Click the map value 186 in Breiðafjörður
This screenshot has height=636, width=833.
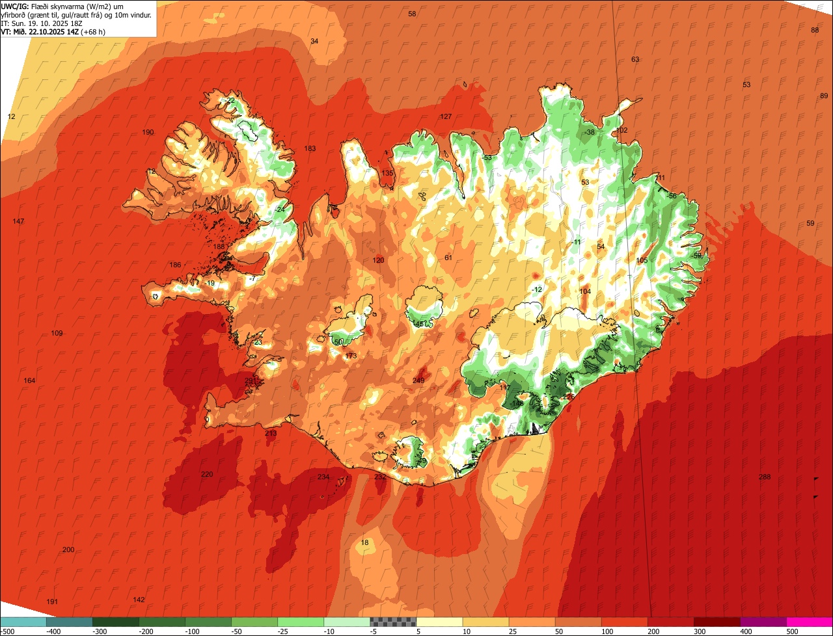[175, 265]
